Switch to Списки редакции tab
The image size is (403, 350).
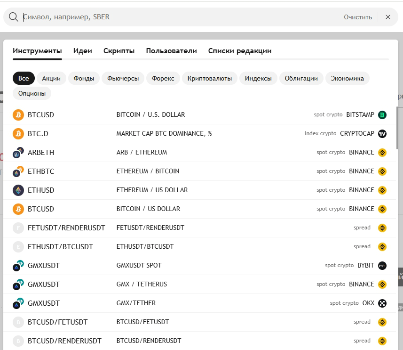click(x=240, y=51)
